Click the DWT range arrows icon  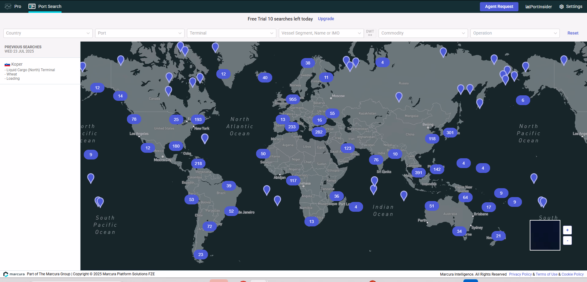370,35
